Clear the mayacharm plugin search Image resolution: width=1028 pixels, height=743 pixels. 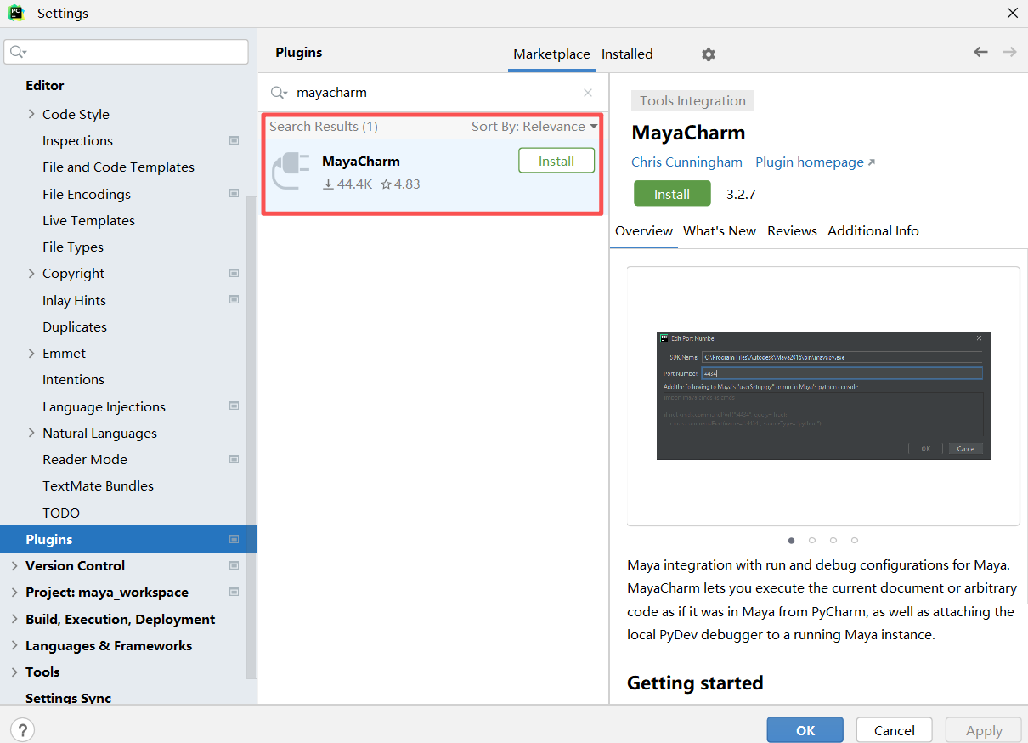click(588, 93)
